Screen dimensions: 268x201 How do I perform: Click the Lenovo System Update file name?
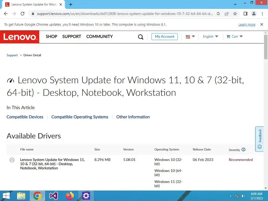pyautogui.click(x=52, y=164)
